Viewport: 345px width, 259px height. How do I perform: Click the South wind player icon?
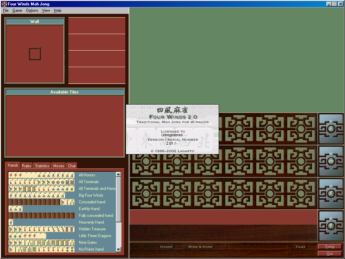[x=331, y=129]
